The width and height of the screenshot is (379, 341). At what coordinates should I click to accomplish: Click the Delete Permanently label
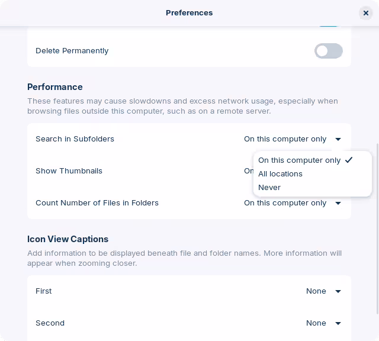point(72,51)
